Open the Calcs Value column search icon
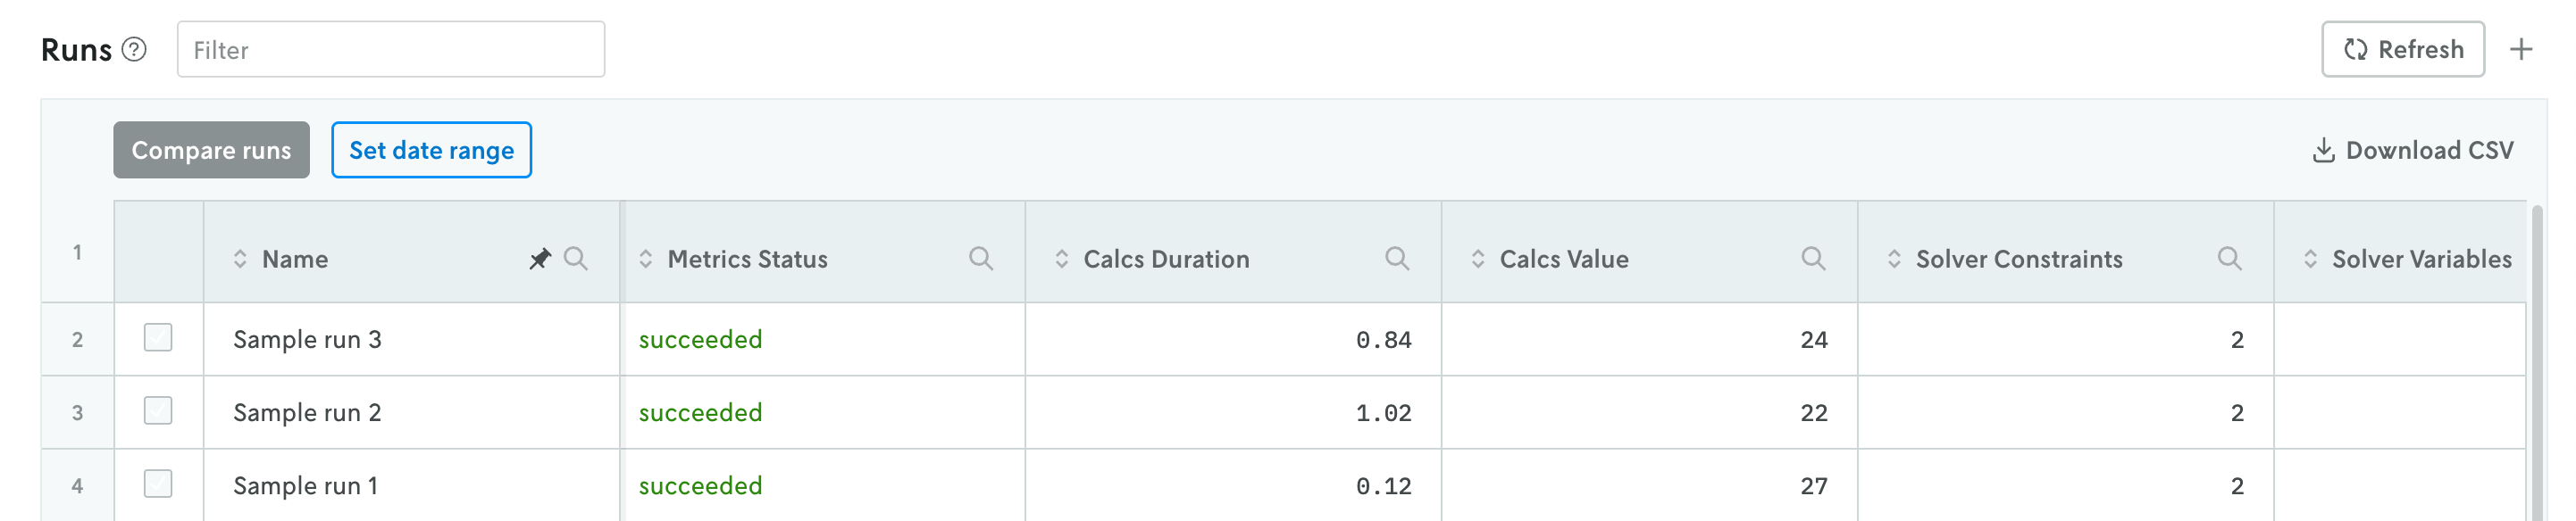The image size is (2576, 521). [x=1816, y=259]
